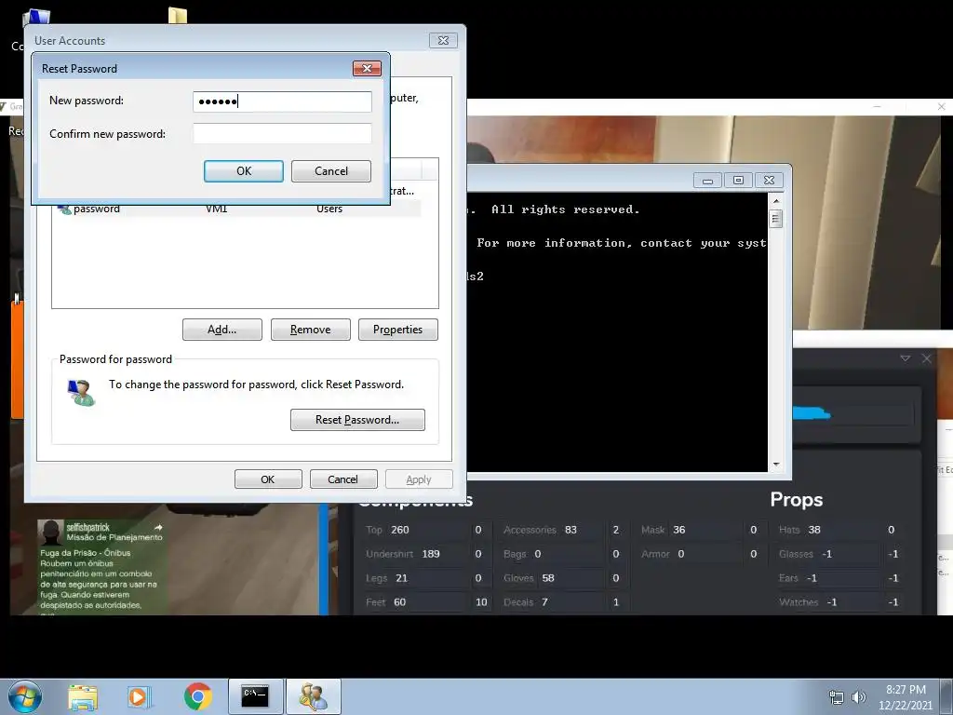Click the New password input field
The image size is (953, 715).
[x=282, y=101]
